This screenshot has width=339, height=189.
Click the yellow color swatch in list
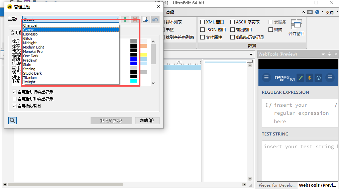tap(144, 55)
